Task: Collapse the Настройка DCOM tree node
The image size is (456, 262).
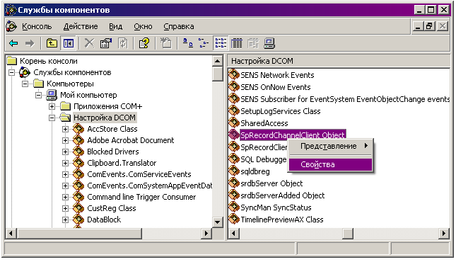Action: [x=52, y=118]
